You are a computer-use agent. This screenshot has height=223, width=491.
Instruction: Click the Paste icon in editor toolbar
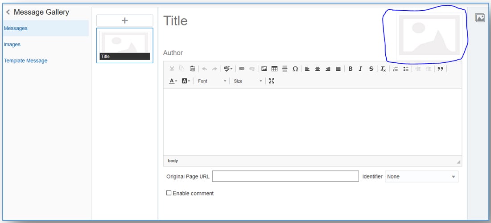tap(193, 69)
